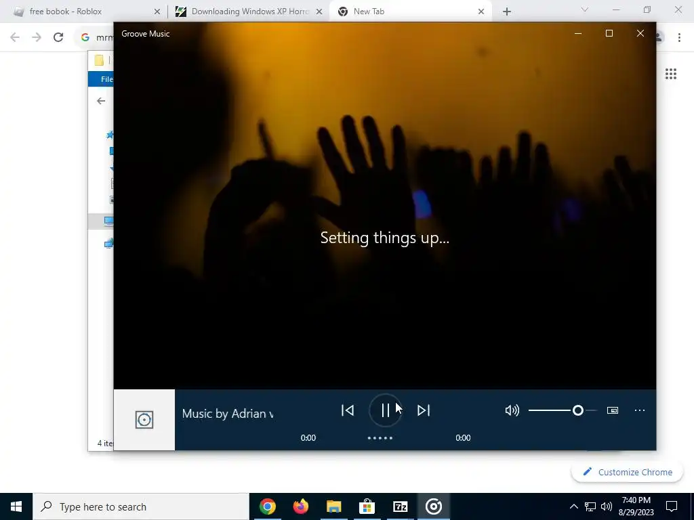Open the system volume tray icon

[606, 506]
